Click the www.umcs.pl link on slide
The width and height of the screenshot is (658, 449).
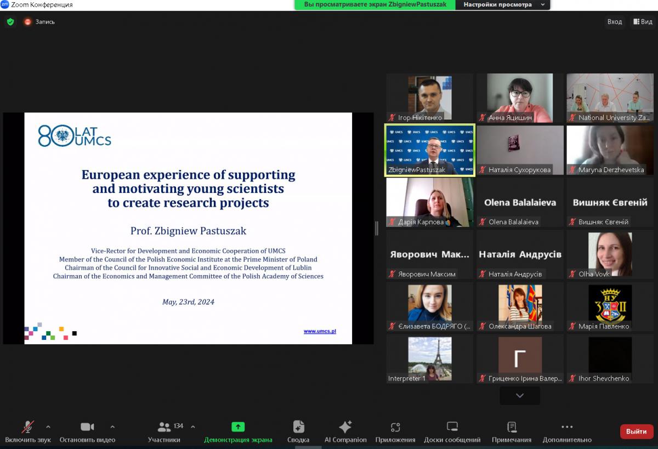320,331
